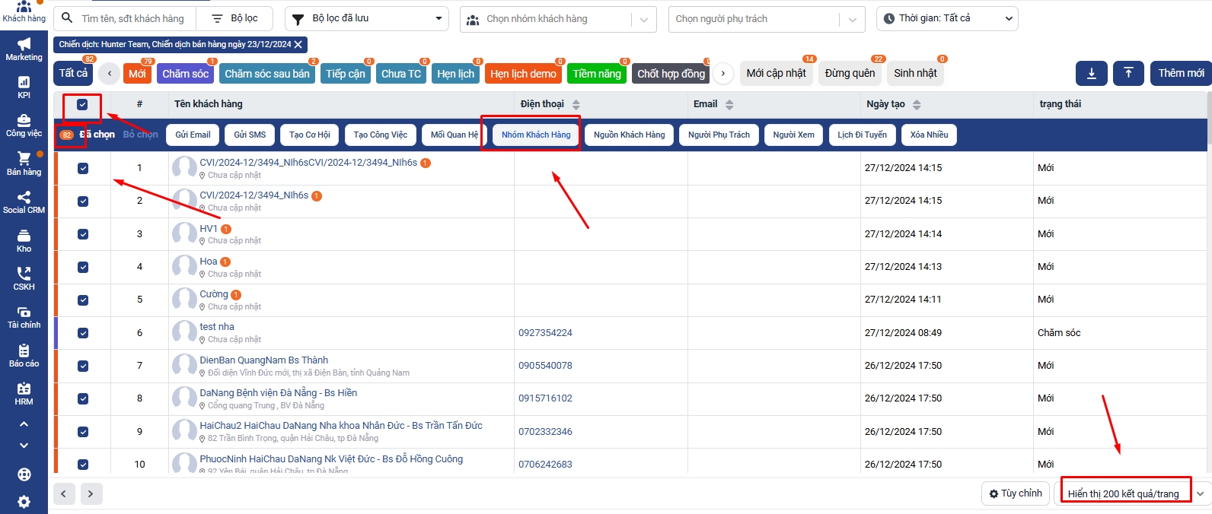Image resolution: width=1212 pixels, height=514 pixels.
Task: Open the KPI sidebar icon
Action: (24, 87)
